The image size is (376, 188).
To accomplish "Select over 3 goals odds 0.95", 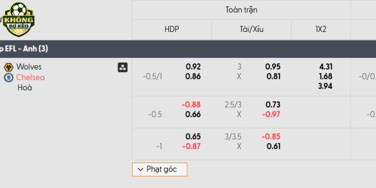I will (273, 67).
